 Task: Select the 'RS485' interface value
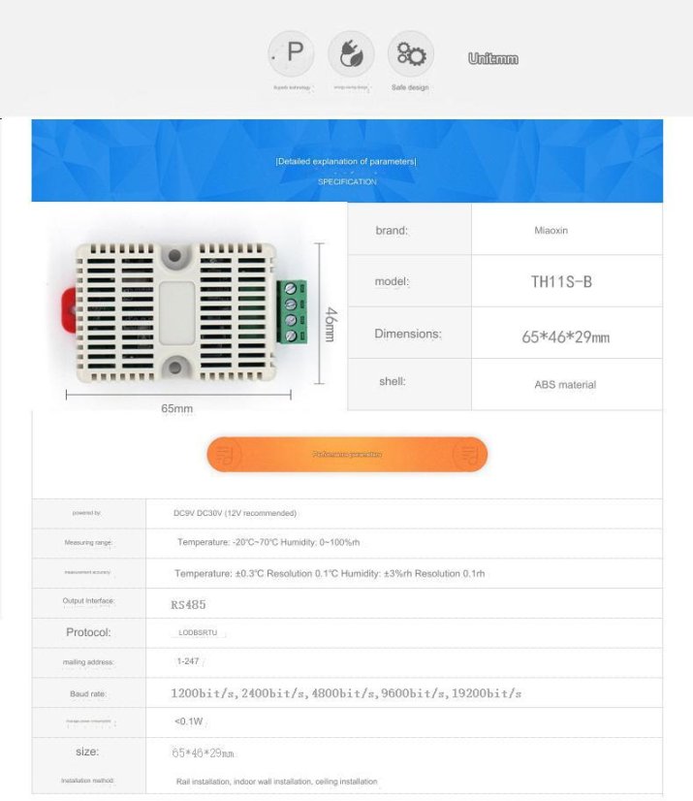[188, 605]
